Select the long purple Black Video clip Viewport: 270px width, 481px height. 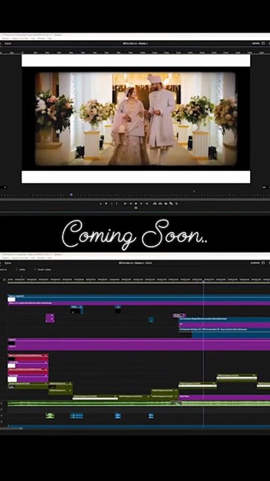tap(225, 397)
